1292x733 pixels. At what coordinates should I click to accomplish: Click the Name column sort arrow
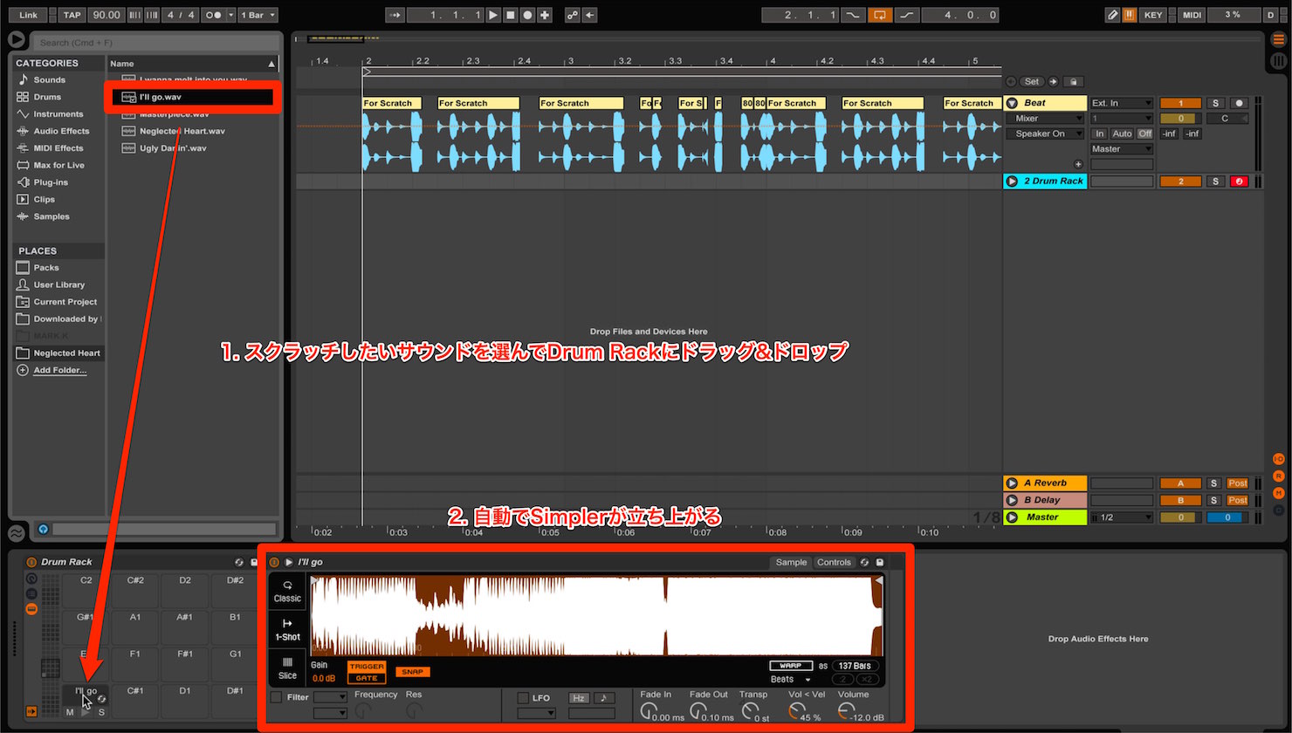pyautogui.click(x=271, y=64)
